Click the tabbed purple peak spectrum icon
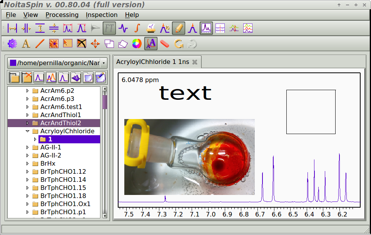Image resolution: width=371 pixels, height=235 pixels. (x=64, y=77)
